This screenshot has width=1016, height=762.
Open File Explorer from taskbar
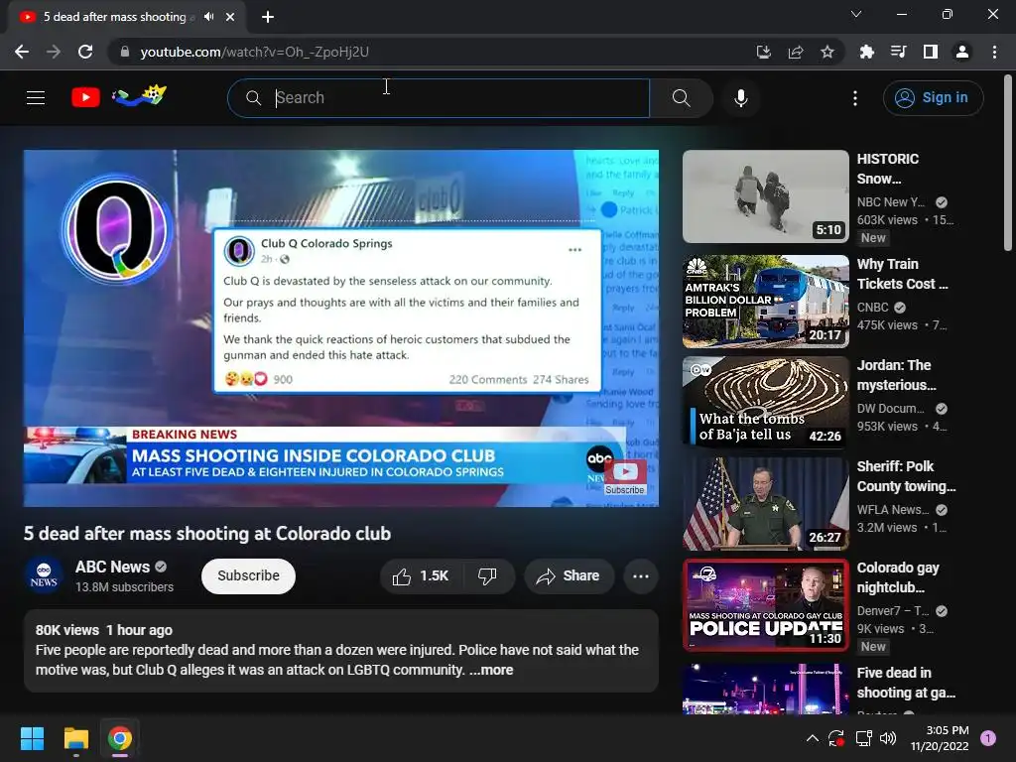click(x=75, y=738)
